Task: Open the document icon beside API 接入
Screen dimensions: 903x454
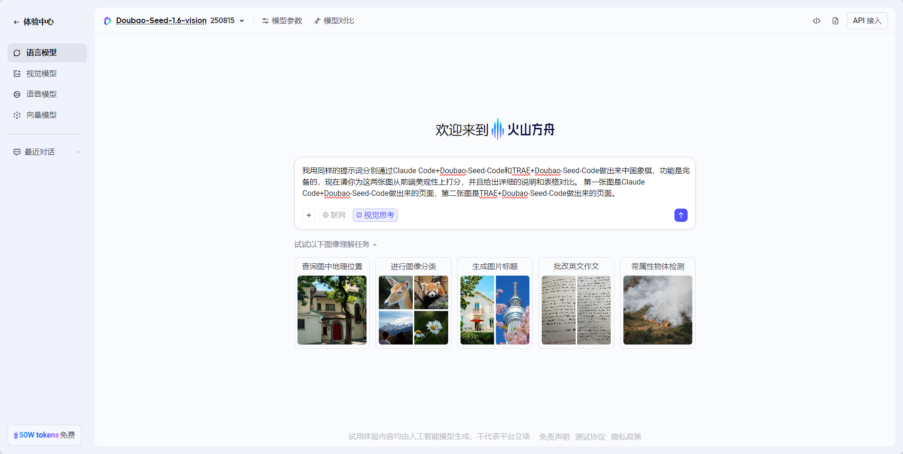Action: point(835,21)
